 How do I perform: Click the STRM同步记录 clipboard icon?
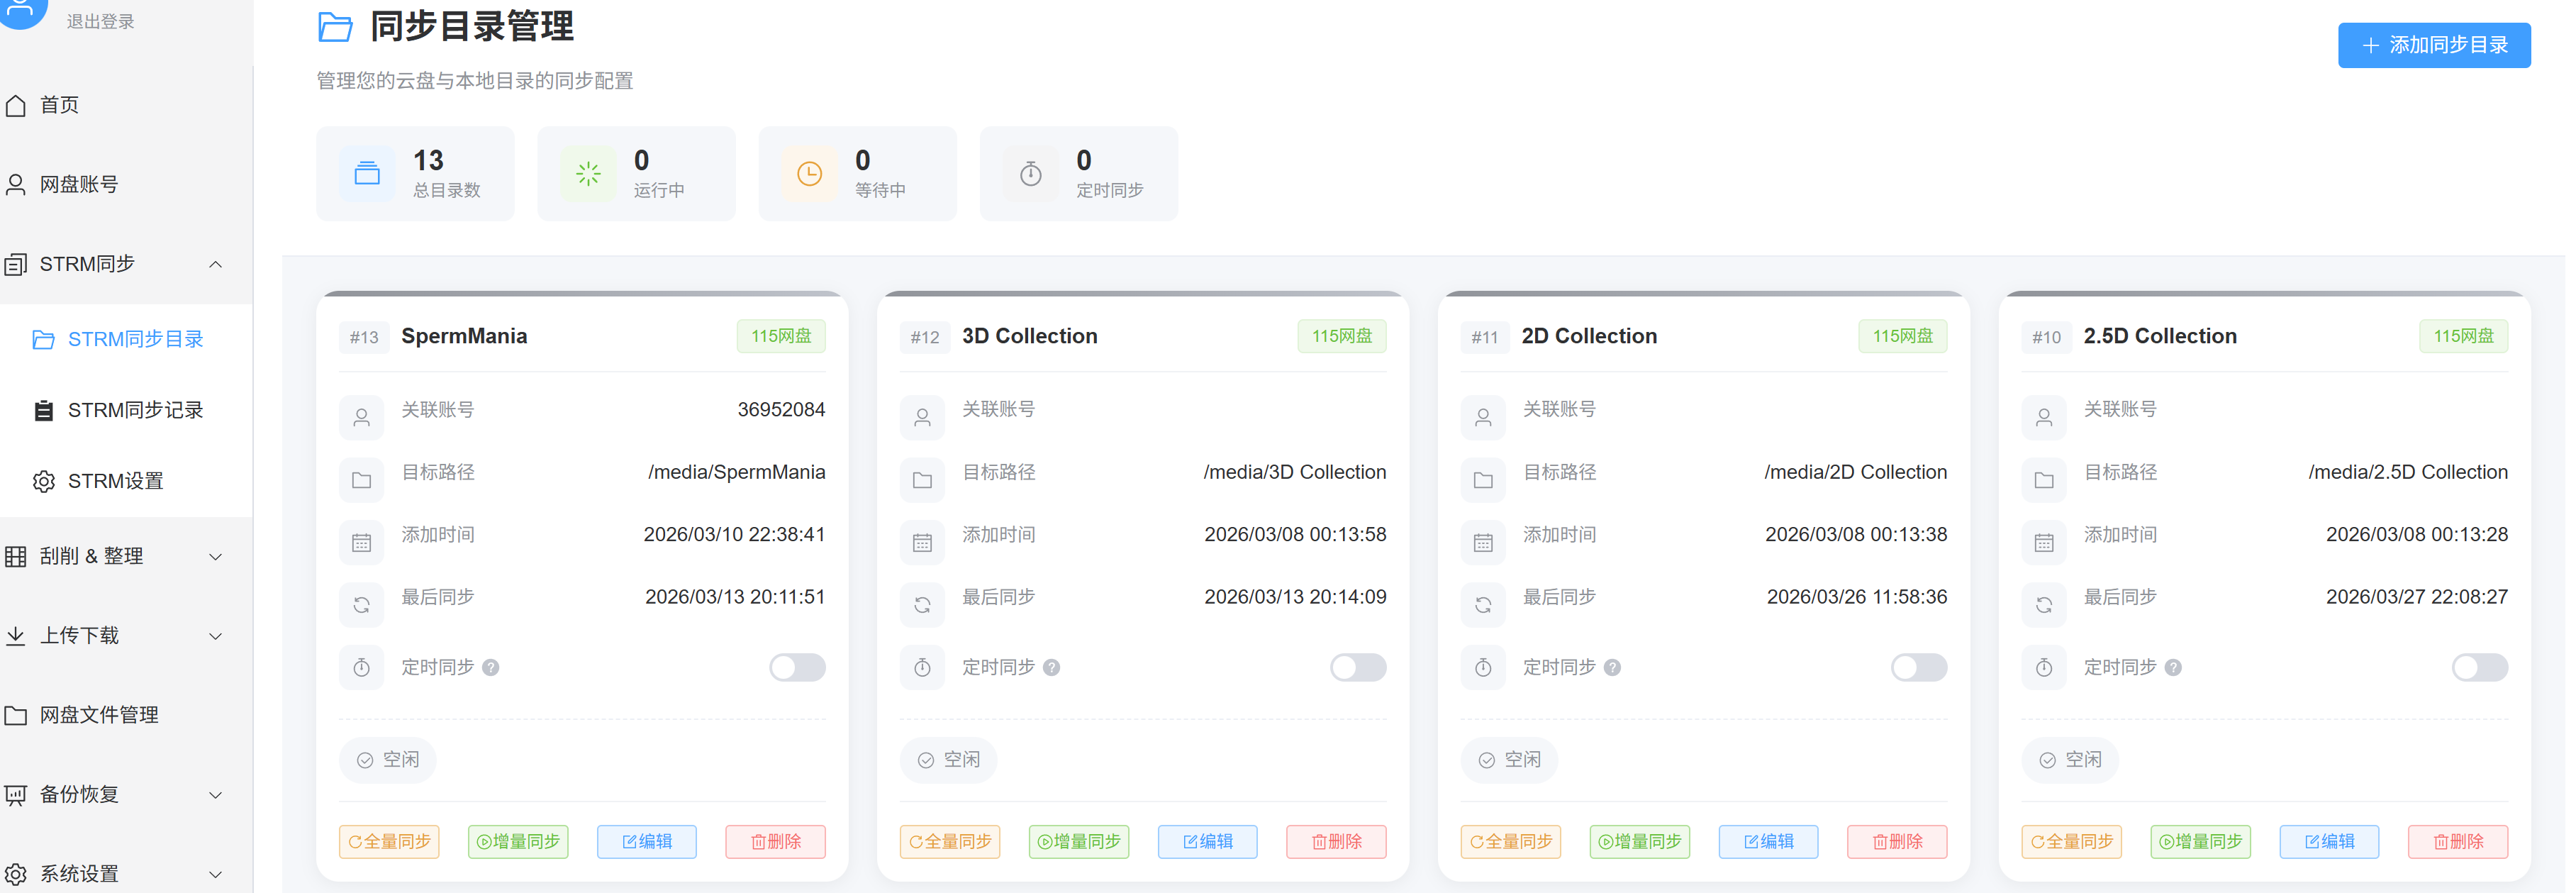tap(43, 411)
